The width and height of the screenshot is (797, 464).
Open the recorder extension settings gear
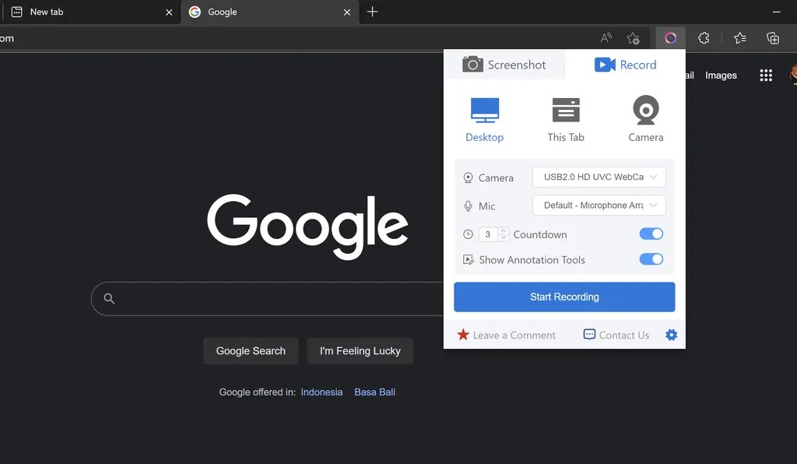[671, 335]
